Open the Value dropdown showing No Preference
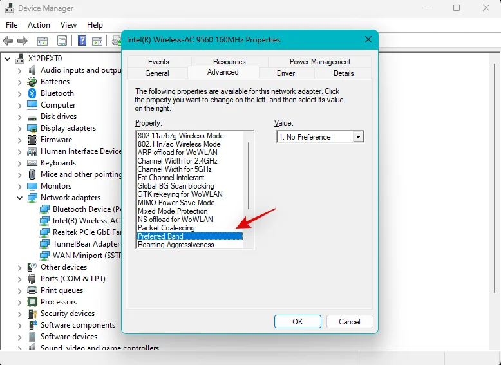 point(358,137)
